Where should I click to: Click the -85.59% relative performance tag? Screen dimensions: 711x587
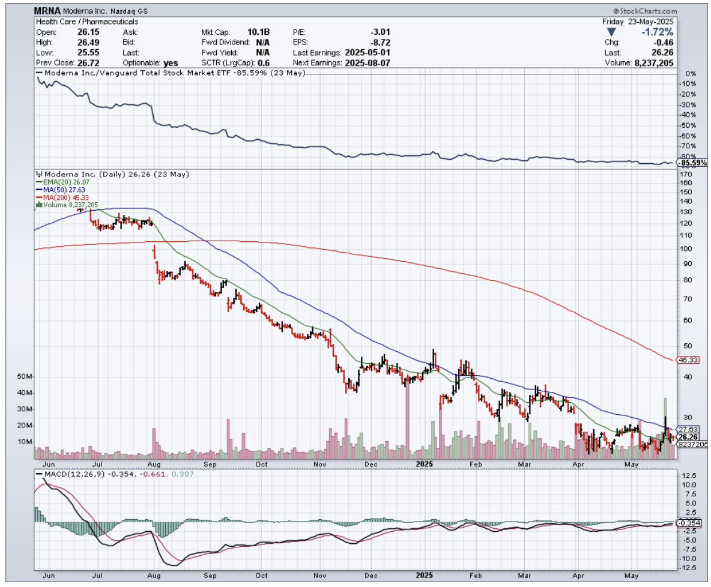pos(692,163)
